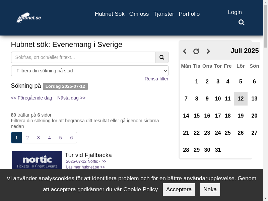Select July 5 in calendar
Image resolution: width=268 pixels, height=201 pixels.
coord(241,81)
